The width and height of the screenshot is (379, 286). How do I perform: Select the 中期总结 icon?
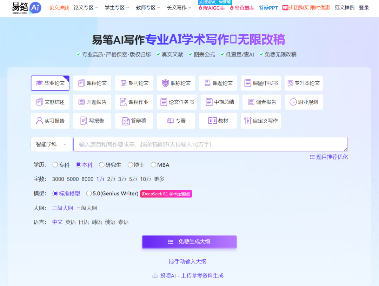click(x=209, y=102)
